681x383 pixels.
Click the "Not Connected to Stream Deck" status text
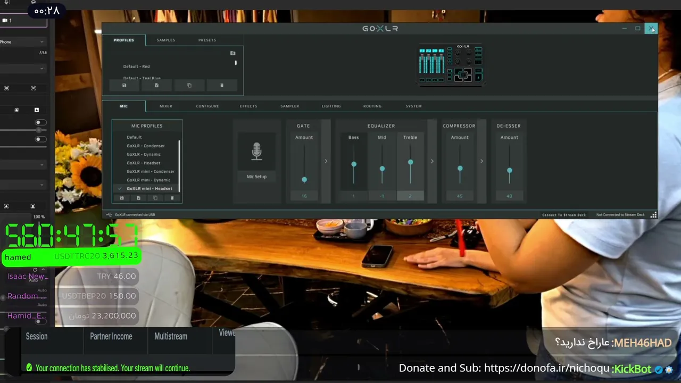[620, 215]
